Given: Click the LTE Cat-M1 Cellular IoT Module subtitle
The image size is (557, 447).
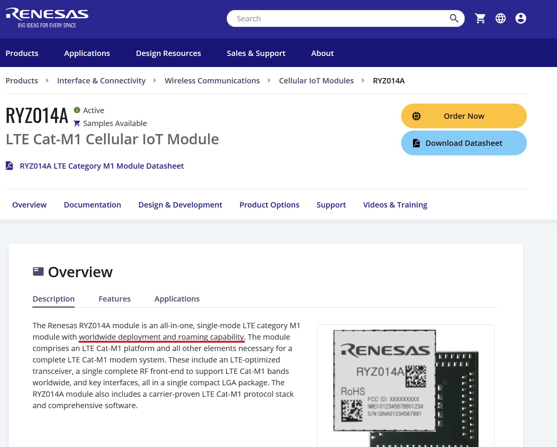Looking at the screenshot, I should pyautogui.click(x=112, y=139).
